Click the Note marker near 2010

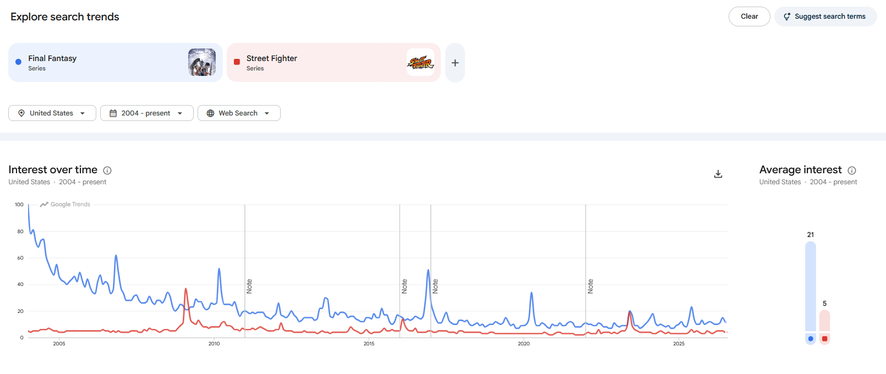249,286
